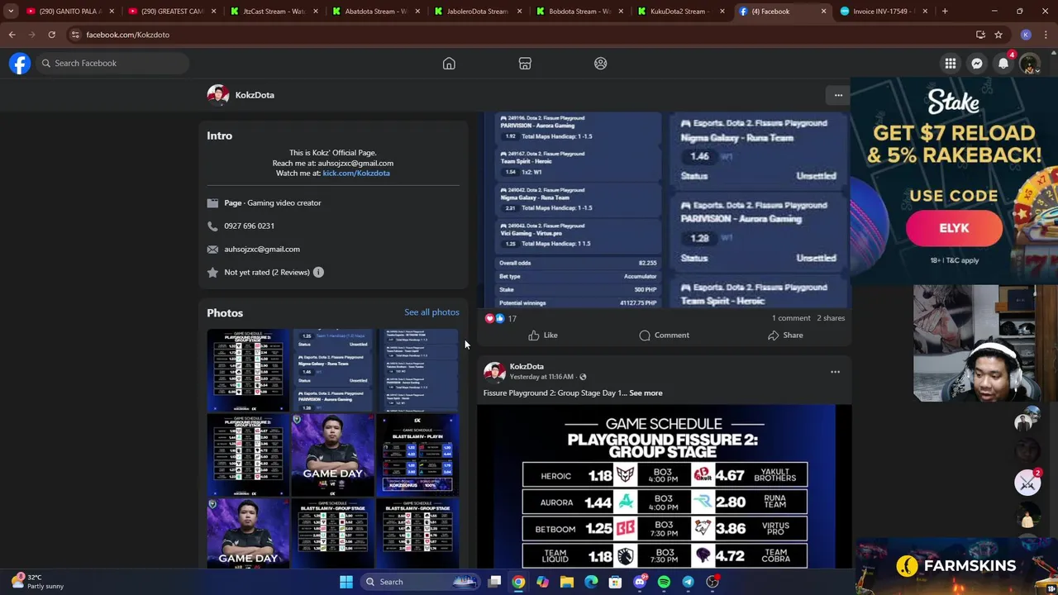Open account profile avatar menu
This screenshot has height=595, width=1058.
[1030, 64]
